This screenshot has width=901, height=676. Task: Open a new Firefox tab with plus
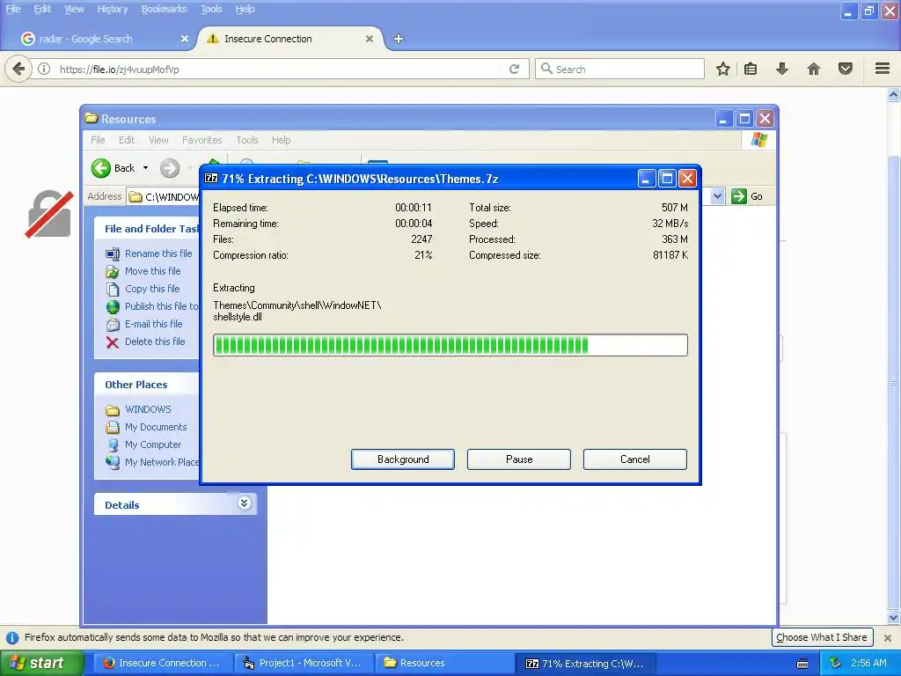click(399, 39)
